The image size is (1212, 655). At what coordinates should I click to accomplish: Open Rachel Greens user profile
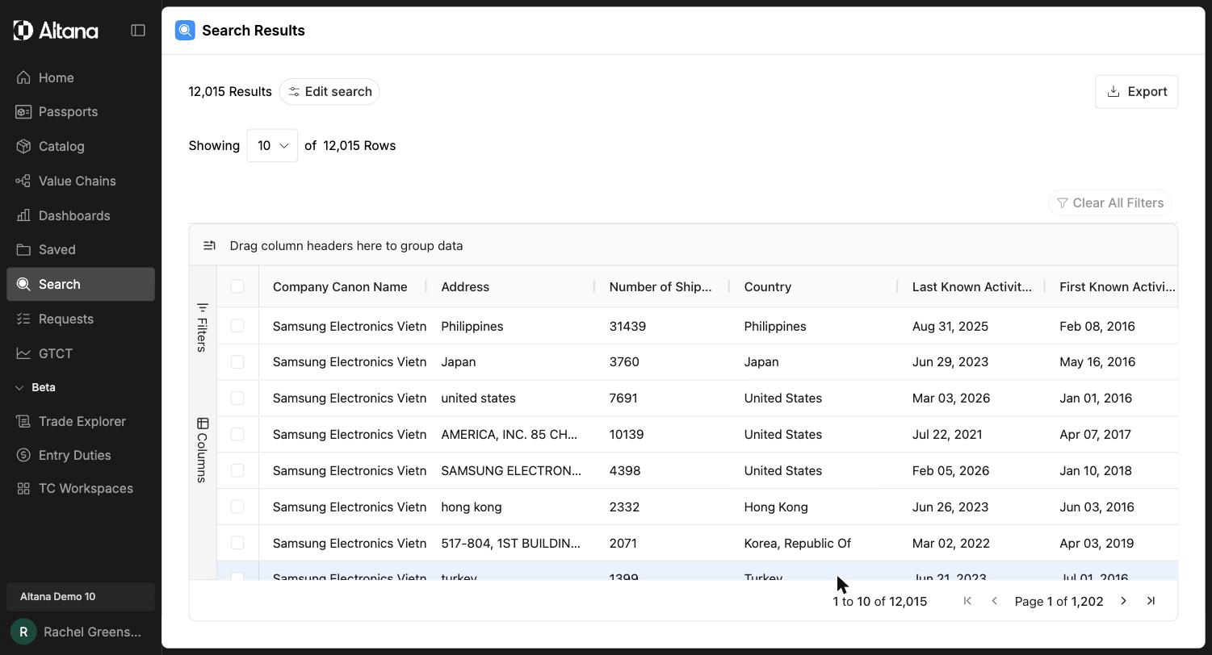tap(81, 632)
